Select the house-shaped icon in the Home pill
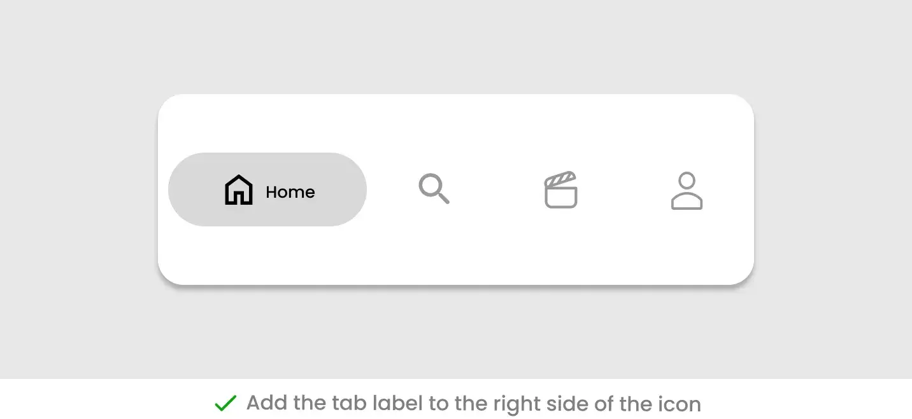 click(238, 189)
